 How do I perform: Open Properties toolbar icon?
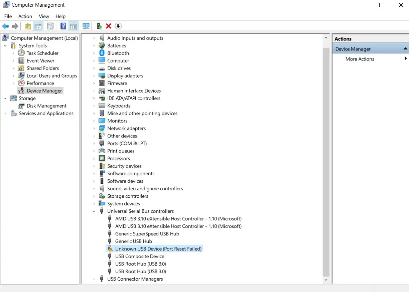pos(50,26)
